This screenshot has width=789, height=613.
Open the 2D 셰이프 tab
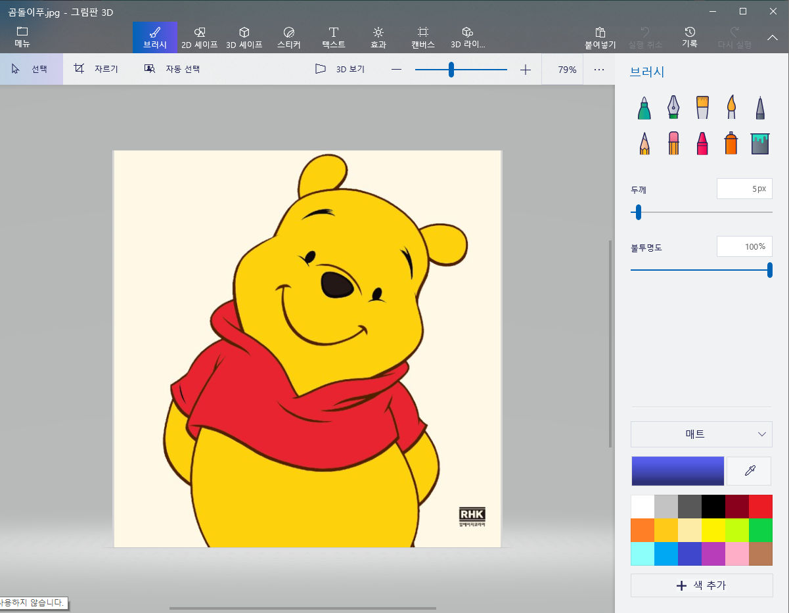200,37
